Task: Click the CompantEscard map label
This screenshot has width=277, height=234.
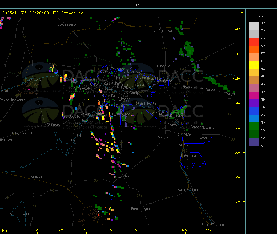Action: click(203, 127)
